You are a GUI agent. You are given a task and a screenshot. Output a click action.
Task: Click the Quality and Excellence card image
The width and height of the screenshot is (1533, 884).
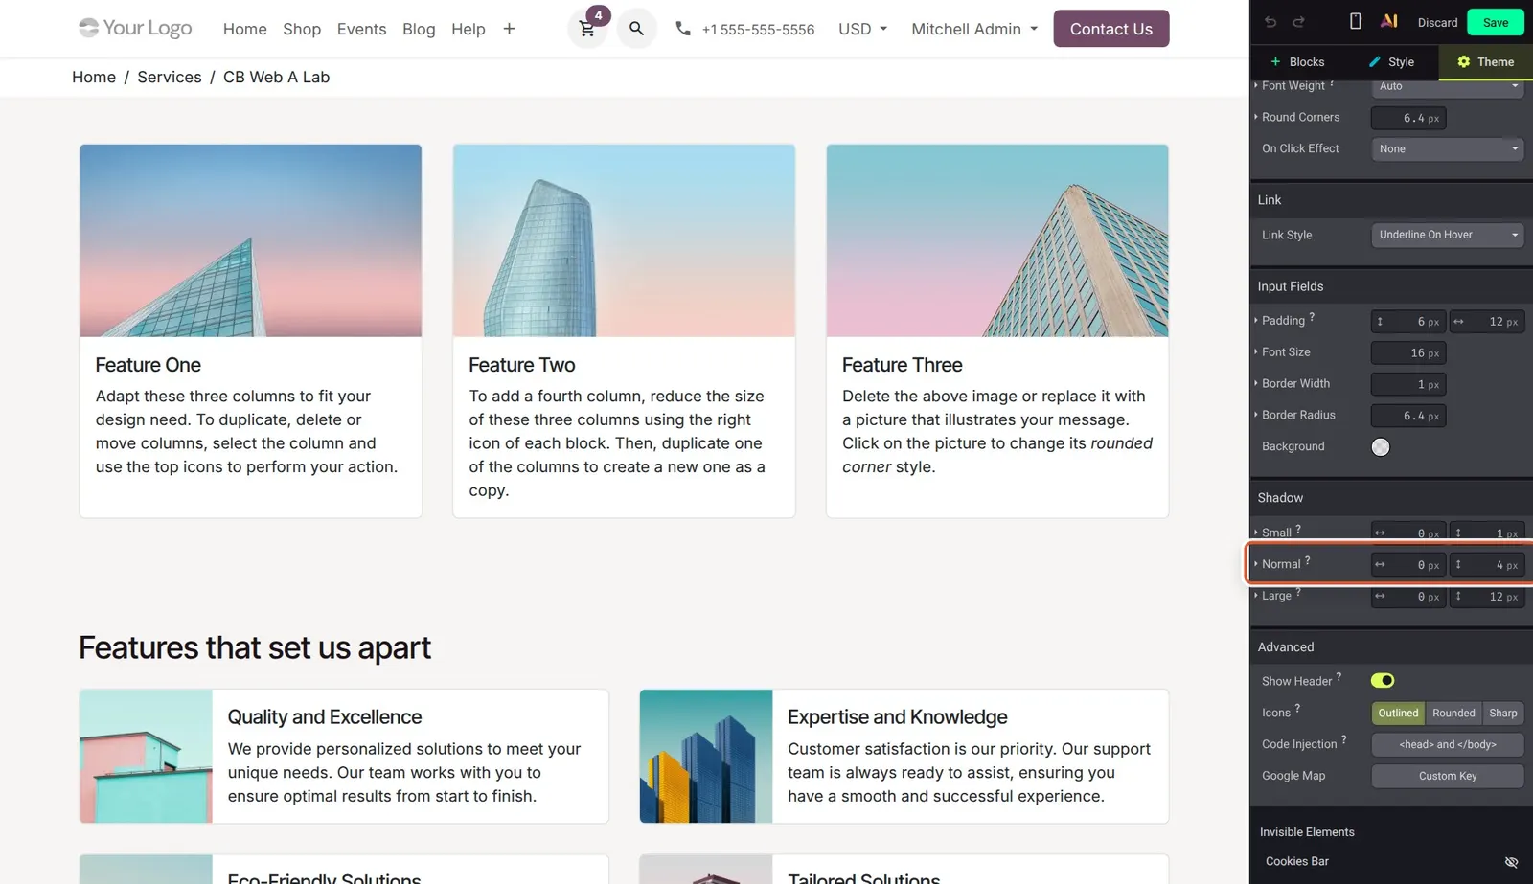click(146, 757)
